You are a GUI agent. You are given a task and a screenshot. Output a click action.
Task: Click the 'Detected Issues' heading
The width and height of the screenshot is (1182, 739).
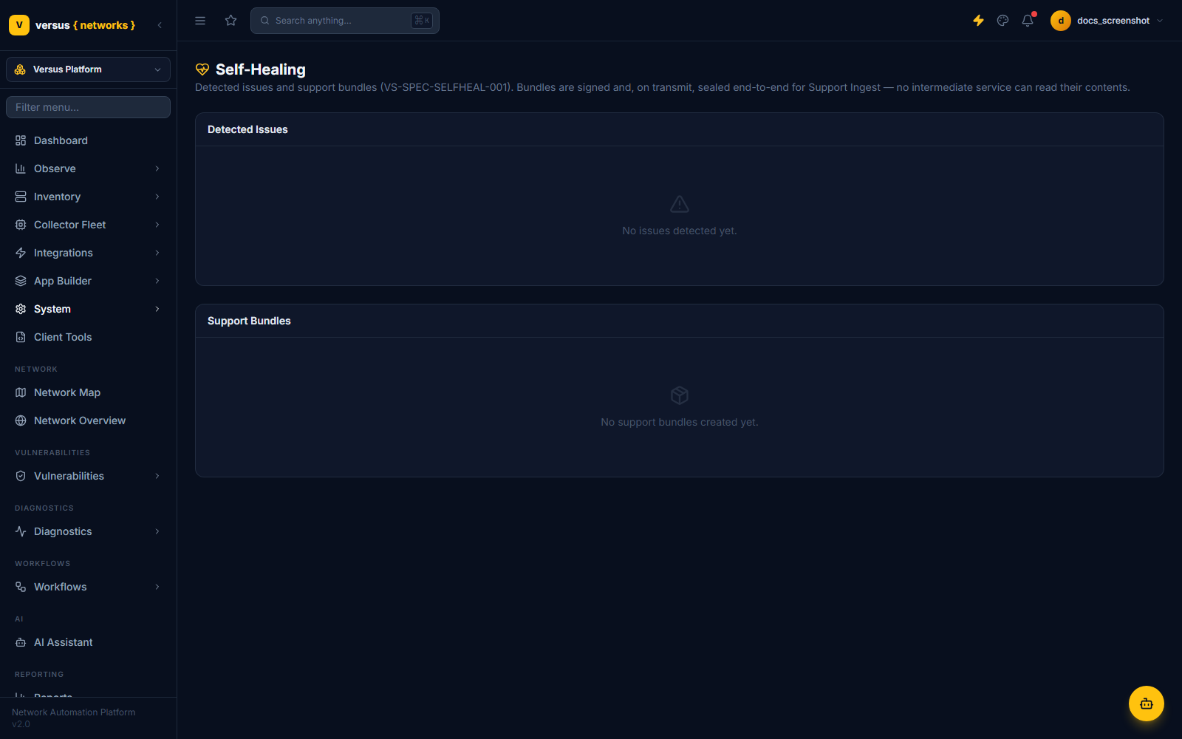(x=247, y=129)
